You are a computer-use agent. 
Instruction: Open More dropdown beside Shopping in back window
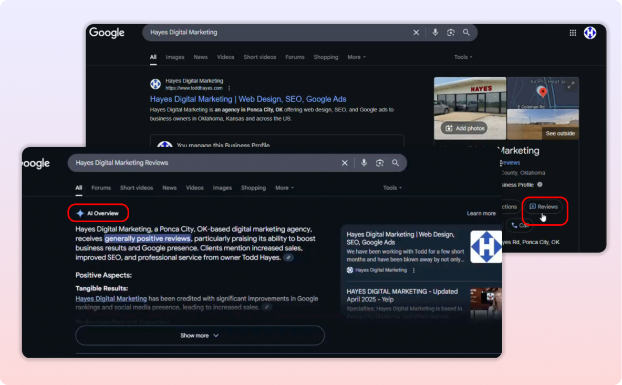(356, 57)
